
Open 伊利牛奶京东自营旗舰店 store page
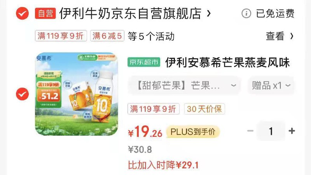131,13
